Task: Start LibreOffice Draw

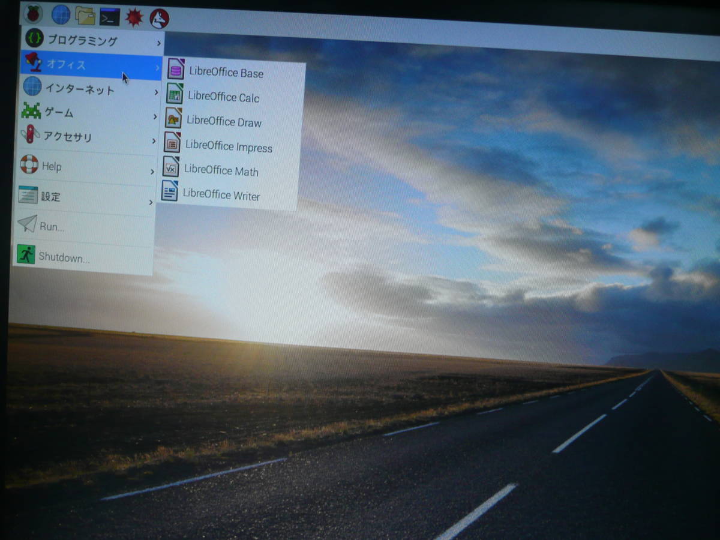Action: (x=223, y=122)
